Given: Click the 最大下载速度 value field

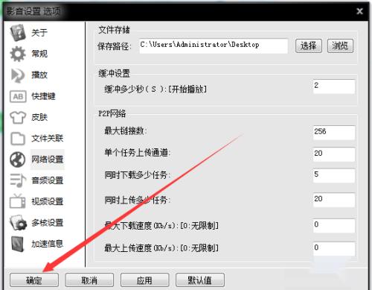Looking at the screenshot, I should point(334,226).
